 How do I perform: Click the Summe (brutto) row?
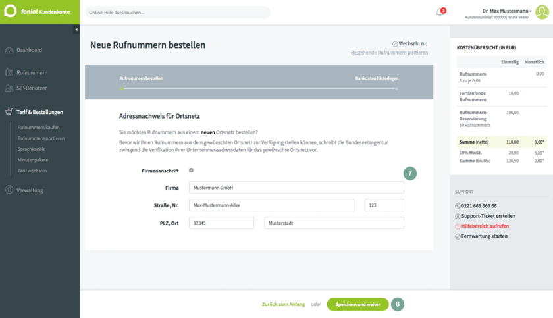(502, 161)
